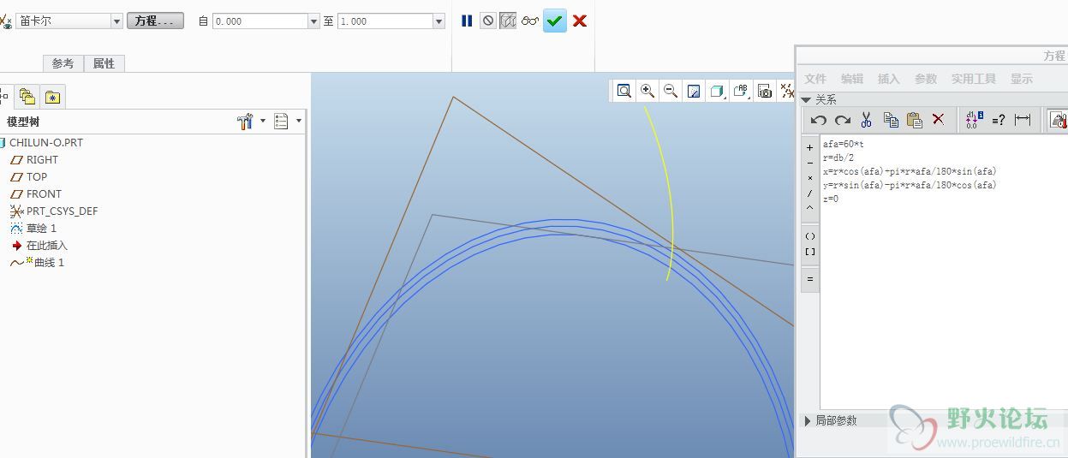Undo in the relations toolbar

(819, 120)
